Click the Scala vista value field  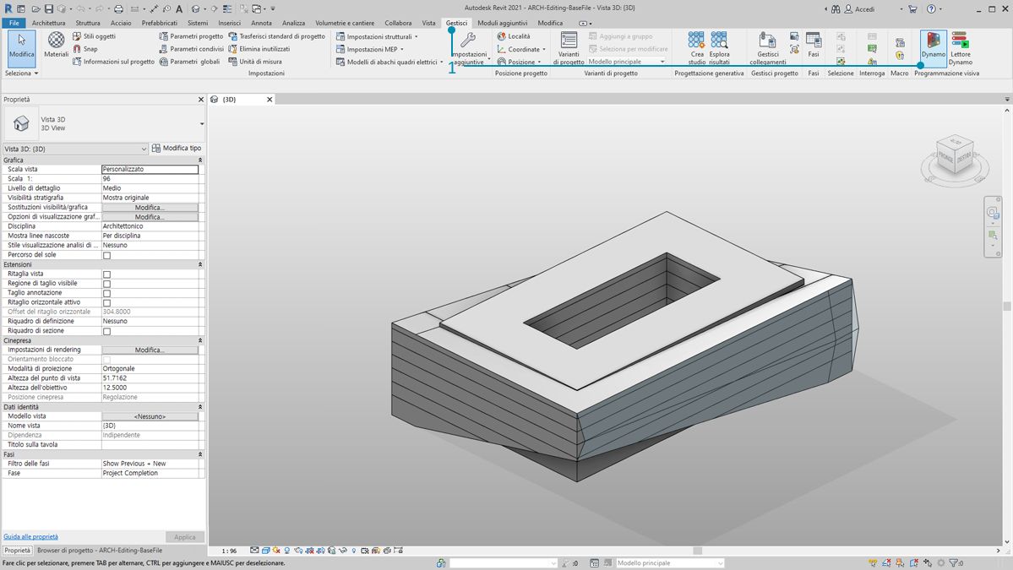point(150,169)
